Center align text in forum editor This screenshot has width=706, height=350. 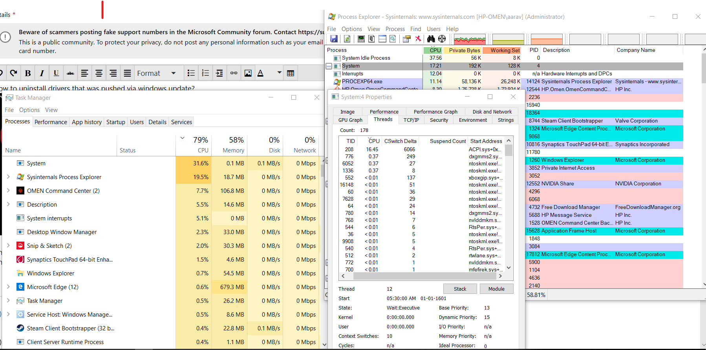[99, 73]
